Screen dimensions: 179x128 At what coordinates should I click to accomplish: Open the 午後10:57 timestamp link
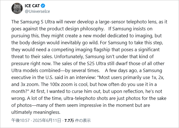click(x=20, y=120)
